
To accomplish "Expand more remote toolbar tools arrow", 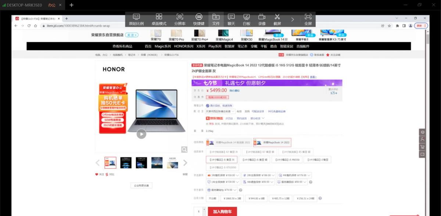I will pos(293,19).
